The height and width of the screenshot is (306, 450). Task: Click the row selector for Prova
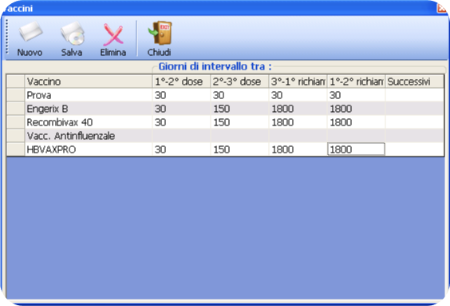click(16, 95)
